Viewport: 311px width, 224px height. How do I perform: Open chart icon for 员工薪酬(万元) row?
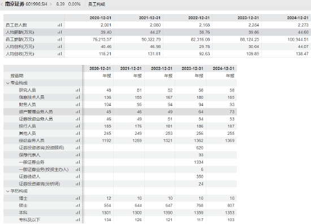60,39
